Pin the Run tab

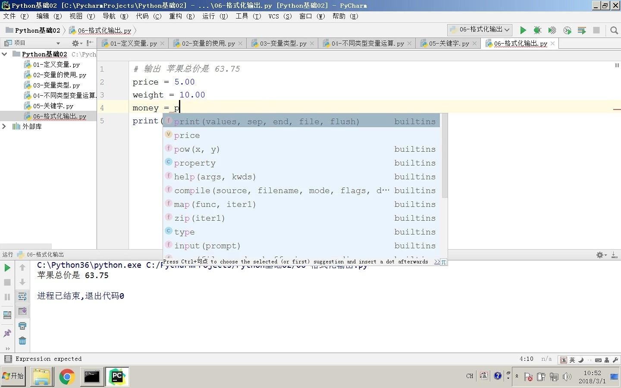pos(7,333)
